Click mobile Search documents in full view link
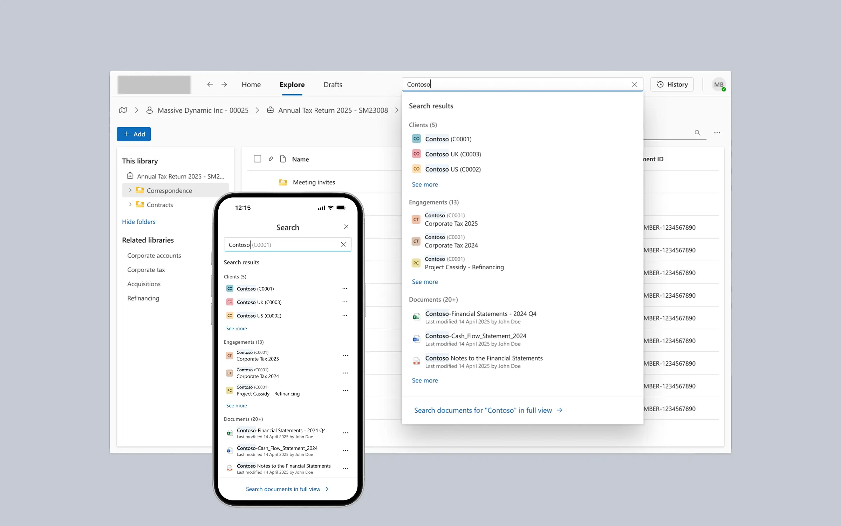 287,489
